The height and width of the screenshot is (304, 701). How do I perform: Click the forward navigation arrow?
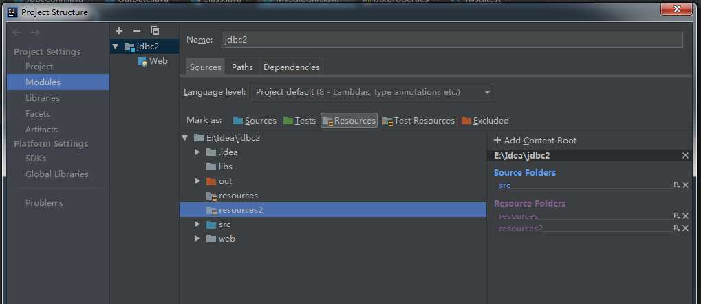click(35, 32)
